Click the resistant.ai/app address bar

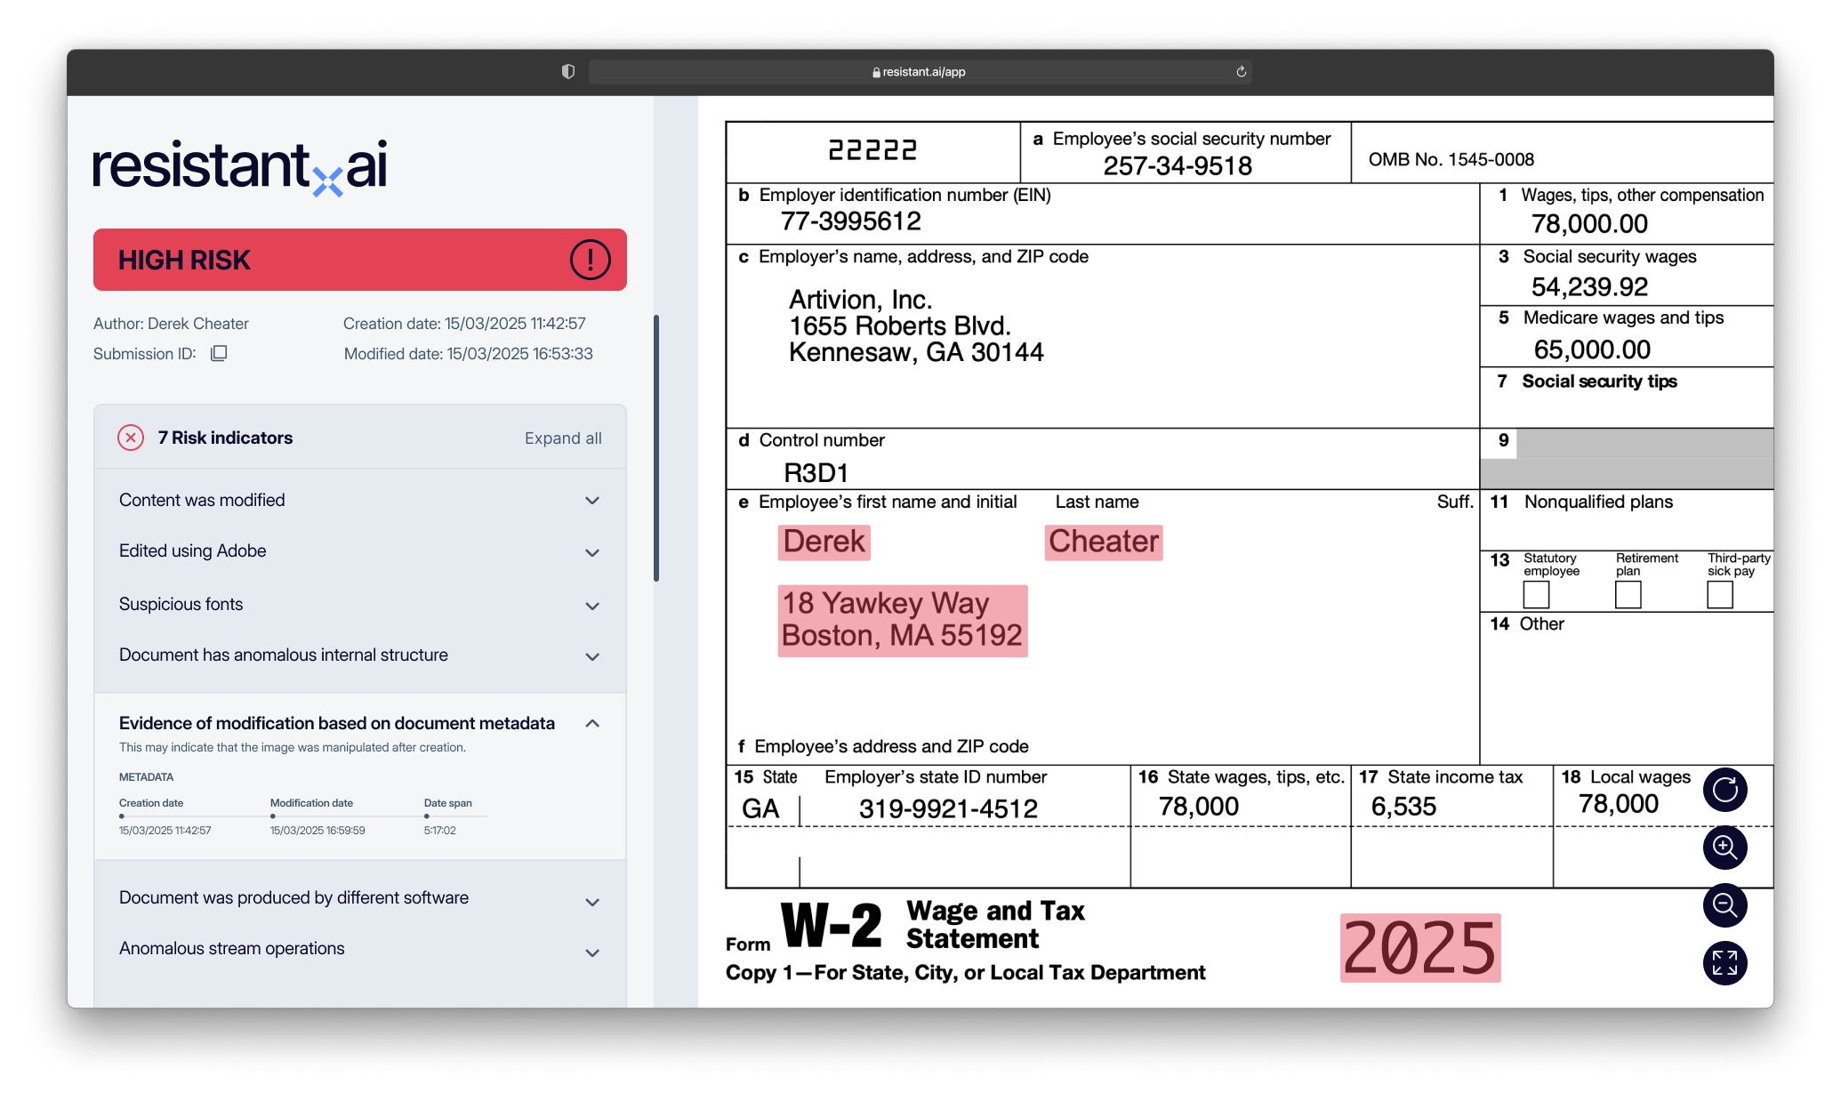click(920, 72)
